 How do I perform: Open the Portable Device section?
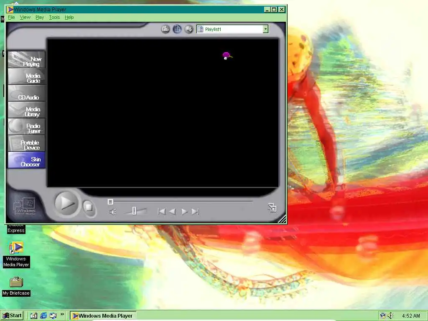click(x=26, y=143)
